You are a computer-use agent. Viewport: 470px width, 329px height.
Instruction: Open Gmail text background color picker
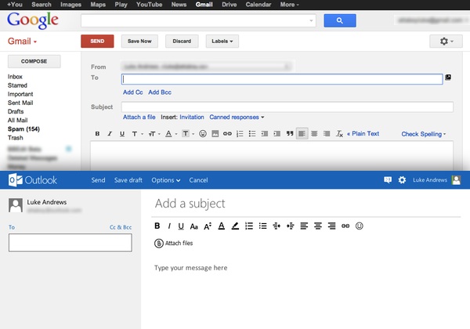188,134
